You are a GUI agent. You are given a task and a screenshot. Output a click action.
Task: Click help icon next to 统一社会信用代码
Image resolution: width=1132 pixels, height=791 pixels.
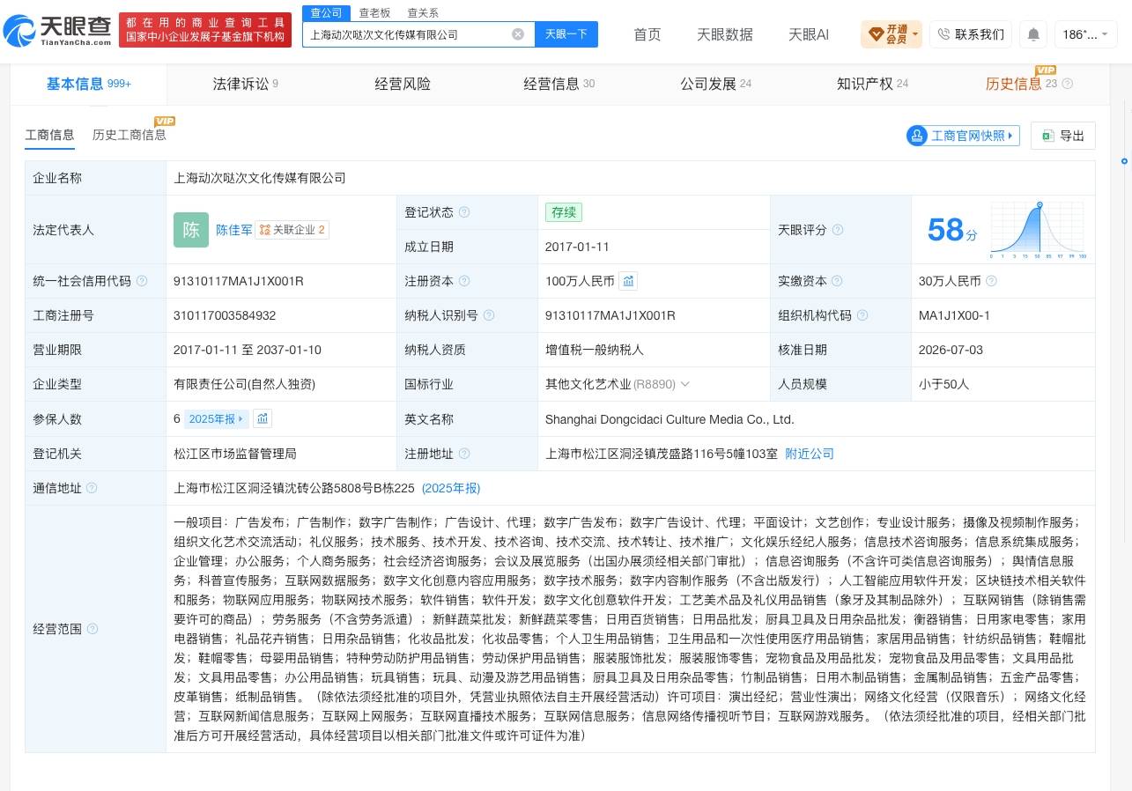[142, 281]
